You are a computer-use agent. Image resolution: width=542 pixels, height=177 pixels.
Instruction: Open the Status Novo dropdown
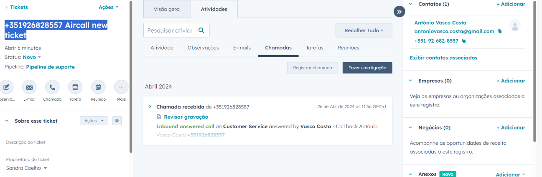(x=32, y=57)
